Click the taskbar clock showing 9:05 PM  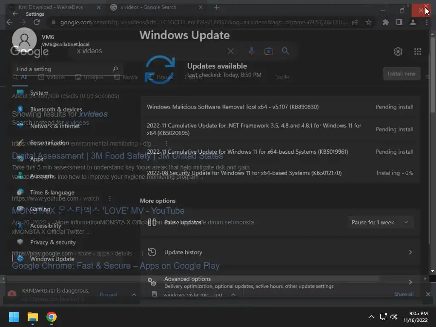(416, 317)
